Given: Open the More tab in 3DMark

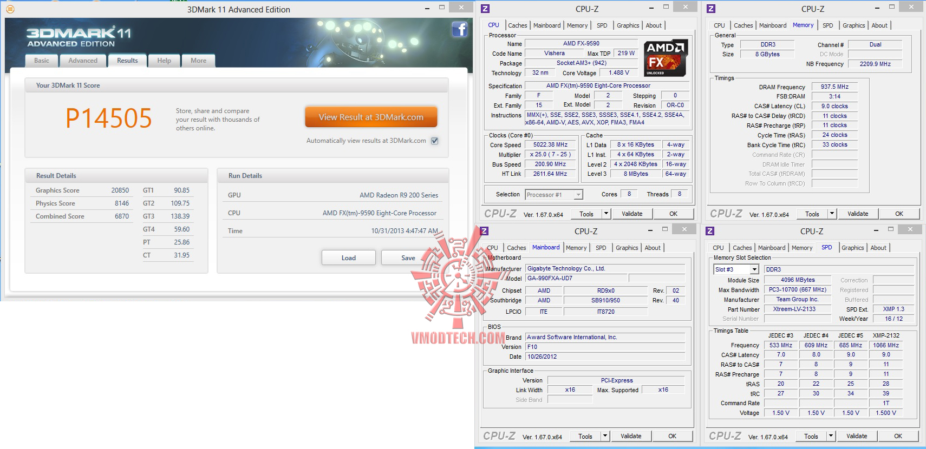Looking at the screenshot, I should 198,61.
